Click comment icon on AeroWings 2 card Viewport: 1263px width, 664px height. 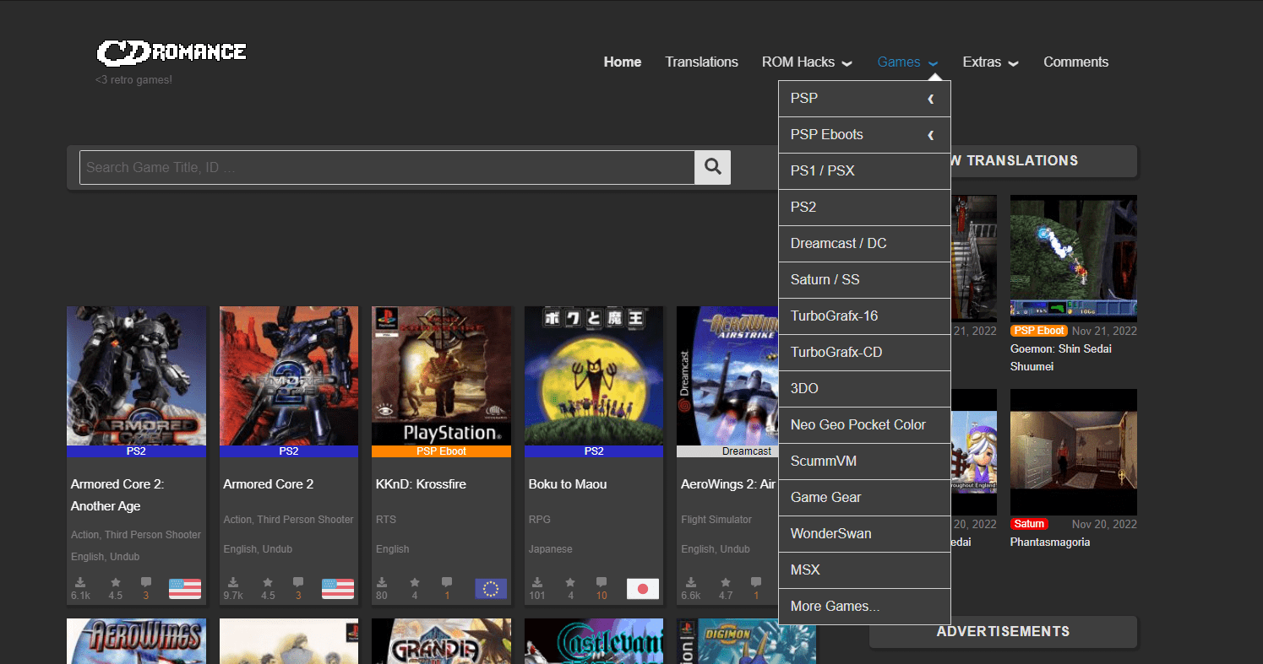pyautogui.click(x=756, y=582)
